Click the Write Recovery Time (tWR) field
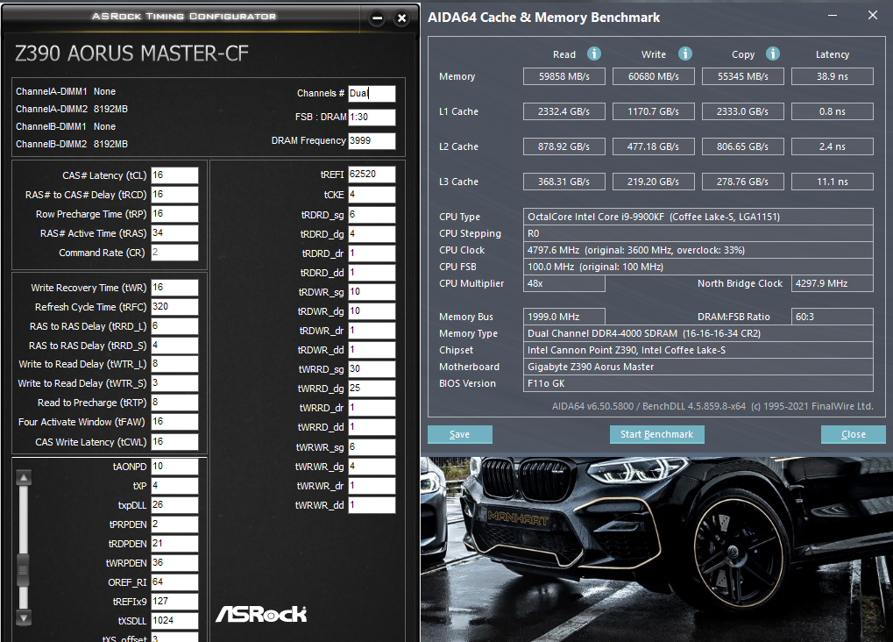Viewport: 893px width, 642px height. 175,288
